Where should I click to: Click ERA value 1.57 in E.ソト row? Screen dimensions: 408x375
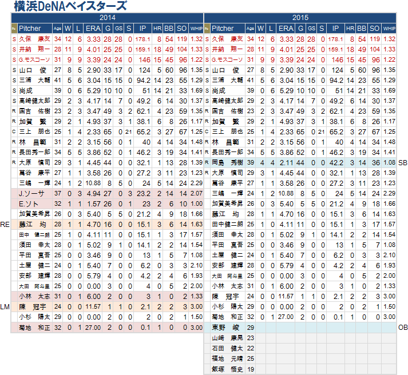point(94,204)
